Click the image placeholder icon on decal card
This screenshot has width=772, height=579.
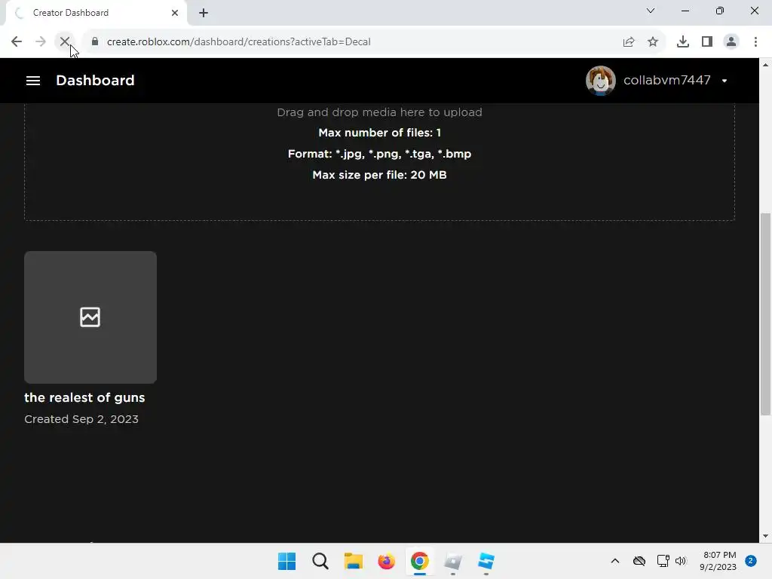click(x=90, y=317)
